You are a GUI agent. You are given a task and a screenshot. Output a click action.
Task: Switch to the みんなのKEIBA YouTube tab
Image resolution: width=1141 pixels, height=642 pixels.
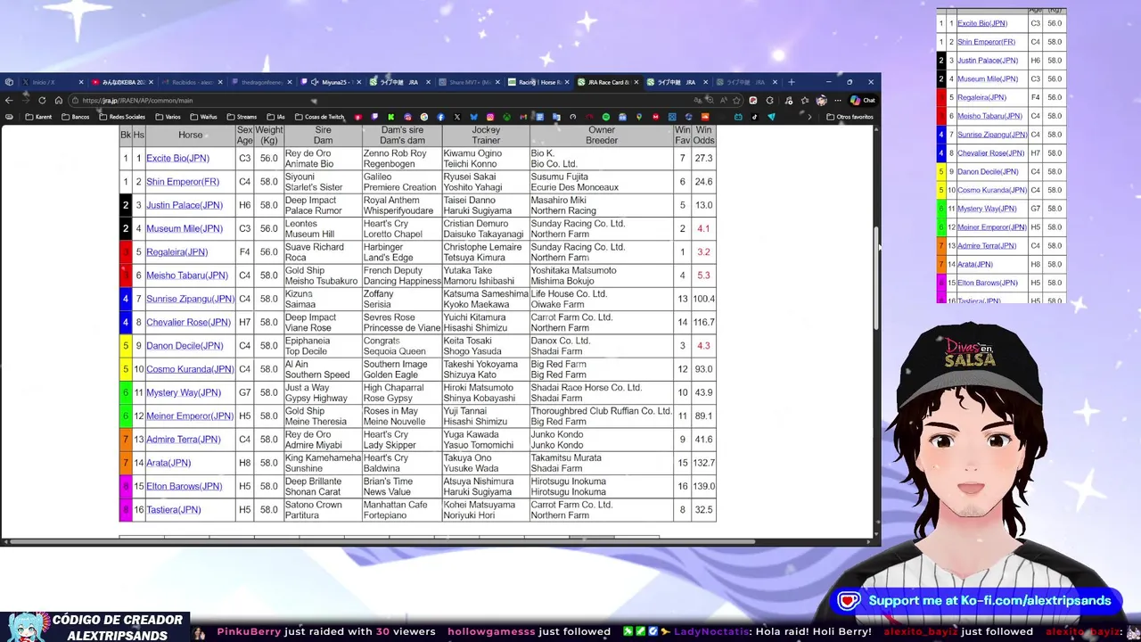point(123,82)
